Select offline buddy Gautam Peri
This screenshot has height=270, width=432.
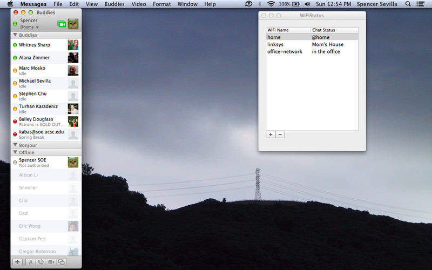(x=46, y=239)
